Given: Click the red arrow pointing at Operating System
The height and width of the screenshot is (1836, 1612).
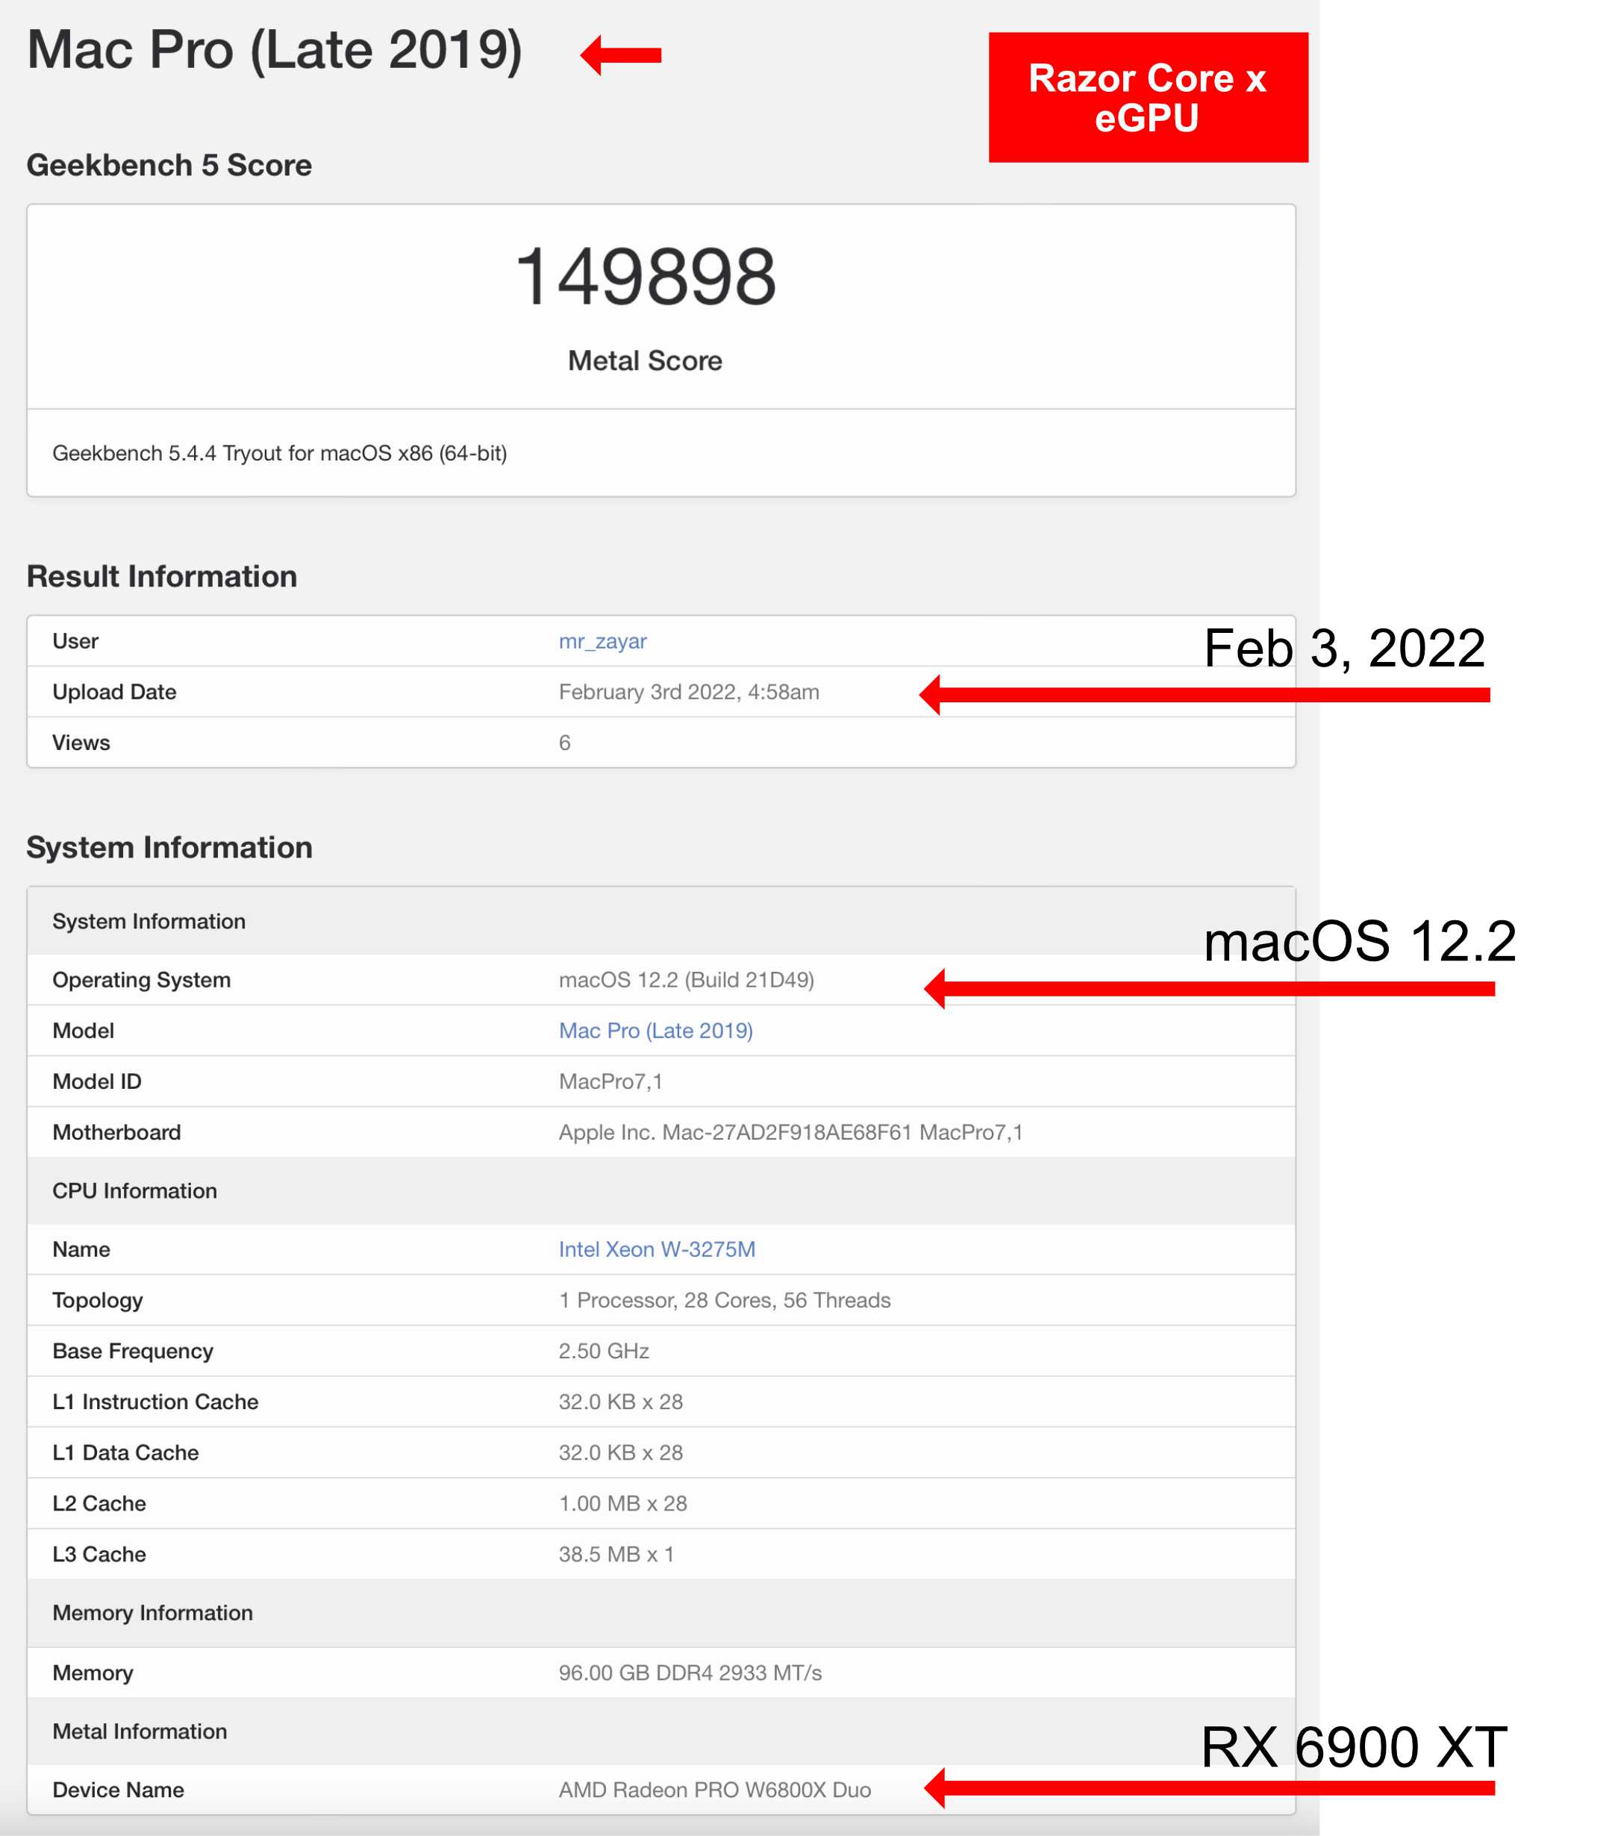Looking at the screenshot, I should (1208, 988).
